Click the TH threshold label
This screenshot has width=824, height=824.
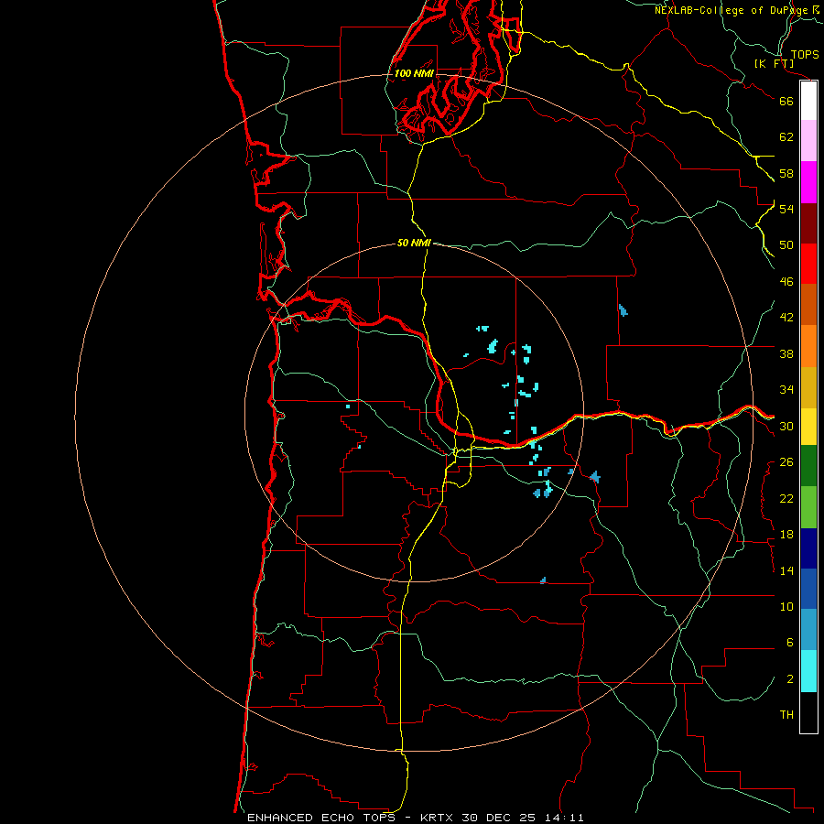coord(786,715)
